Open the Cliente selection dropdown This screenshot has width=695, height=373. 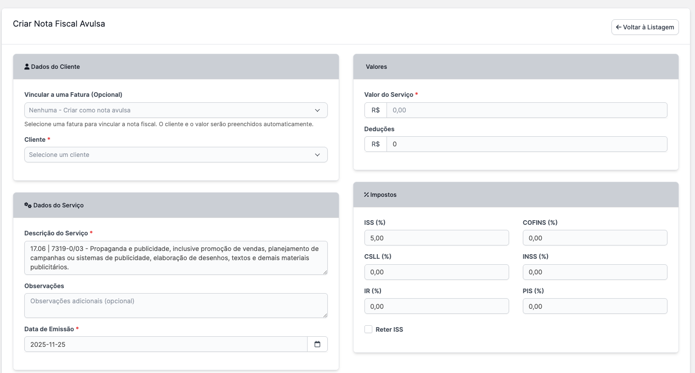click(x=176, y=155)
